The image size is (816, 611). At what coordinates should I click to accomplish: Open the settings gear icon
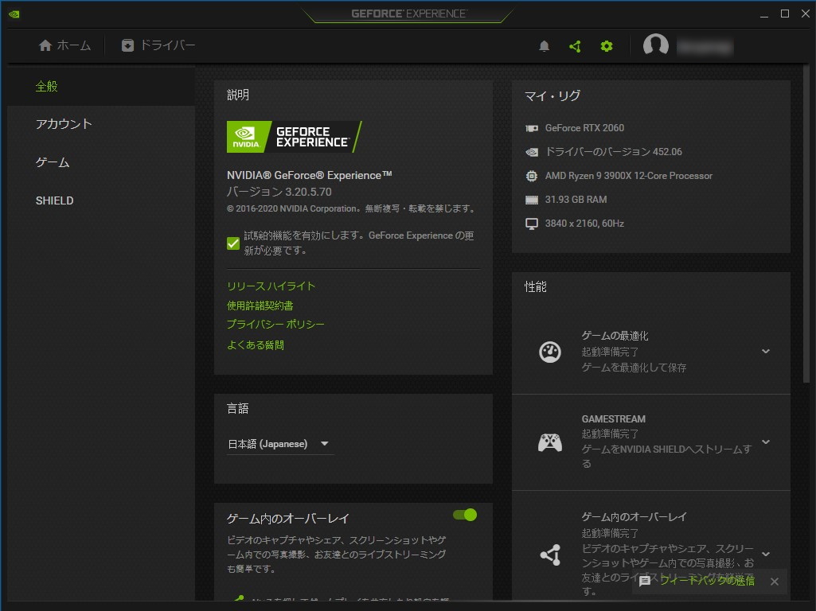[x=607, y=45]
